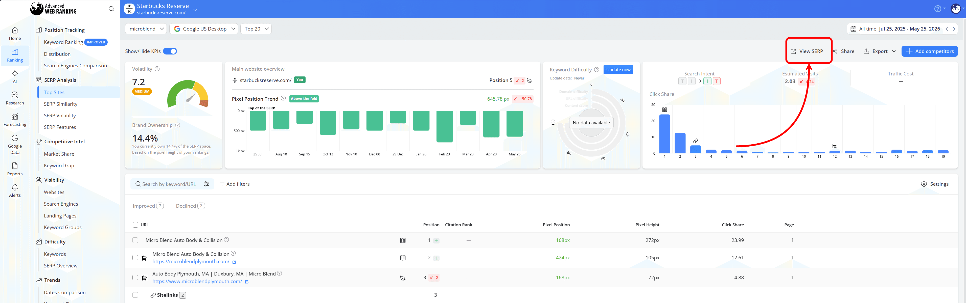Click the Advanced Web Ranking logo
This screenshot has width=966, height=303.
pos(53,9)
